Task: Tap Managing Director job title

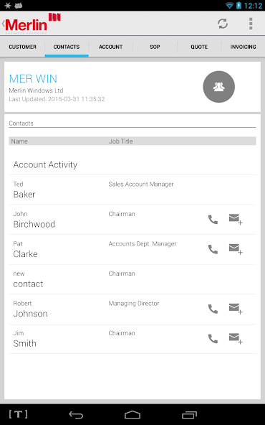Action: [134, 304]
